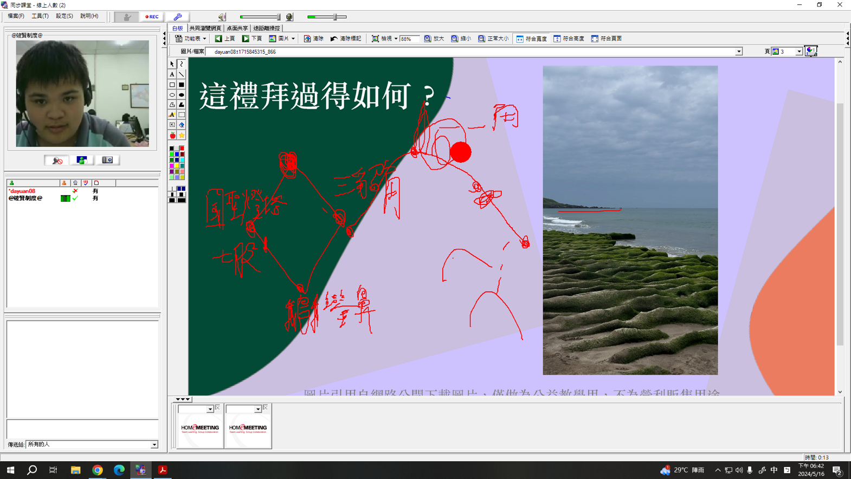Open the wrench settings icon

177,17
